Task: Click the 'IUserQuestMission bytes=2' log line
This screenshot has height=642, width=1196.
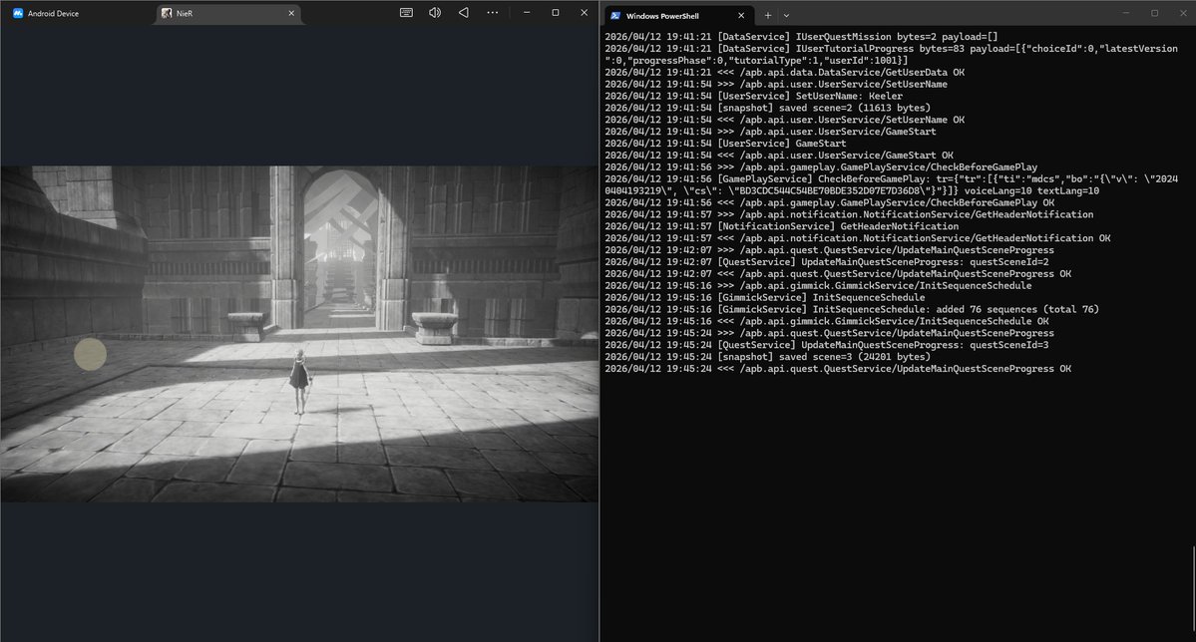Action: (x=801, y=37)
